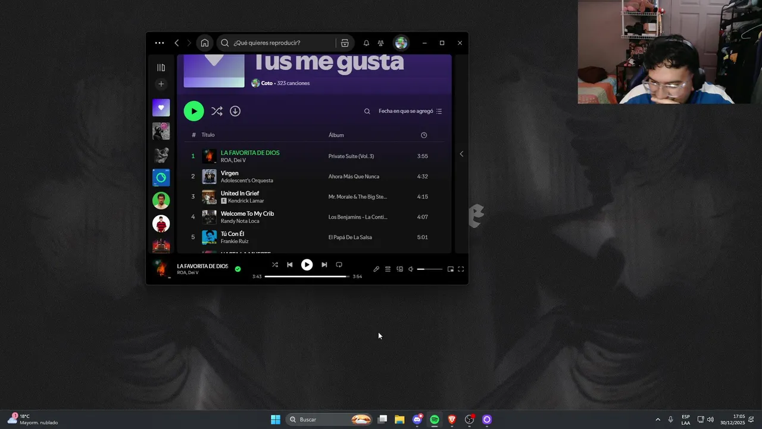Enter full screen mode
This screenshot has height=429, width=762.
461,269
